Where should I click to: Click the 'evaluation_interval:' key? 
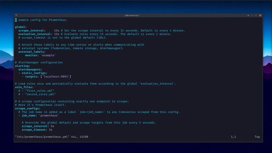[35, 34]
